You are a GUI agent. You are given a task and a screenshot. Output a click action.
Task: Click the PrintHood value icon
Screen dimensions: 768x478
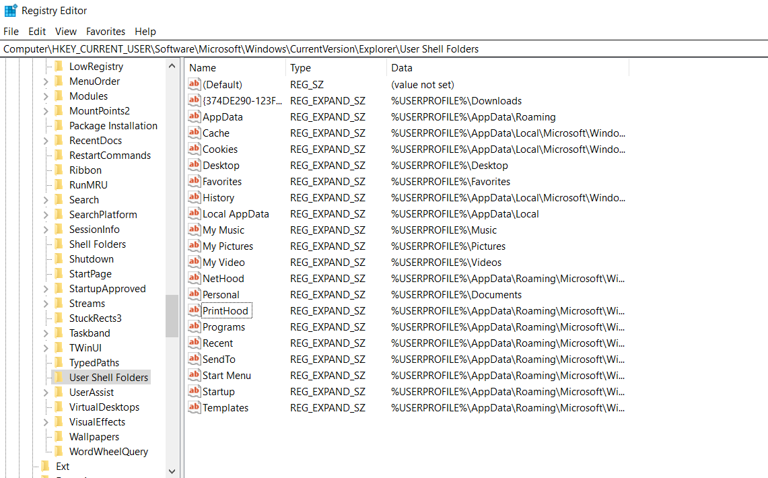click(x=195, y=310)
